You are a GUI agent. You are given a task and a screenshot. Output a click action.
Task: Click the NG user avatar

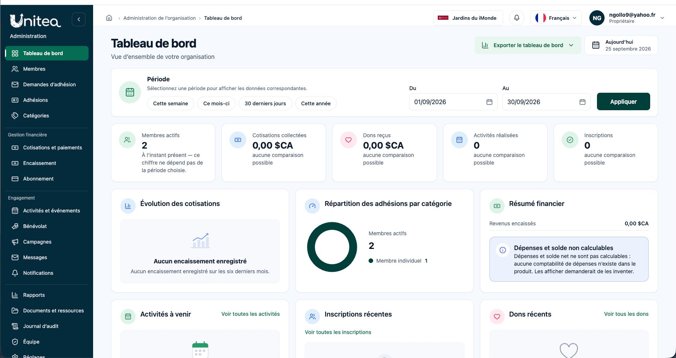coord(597,18)
